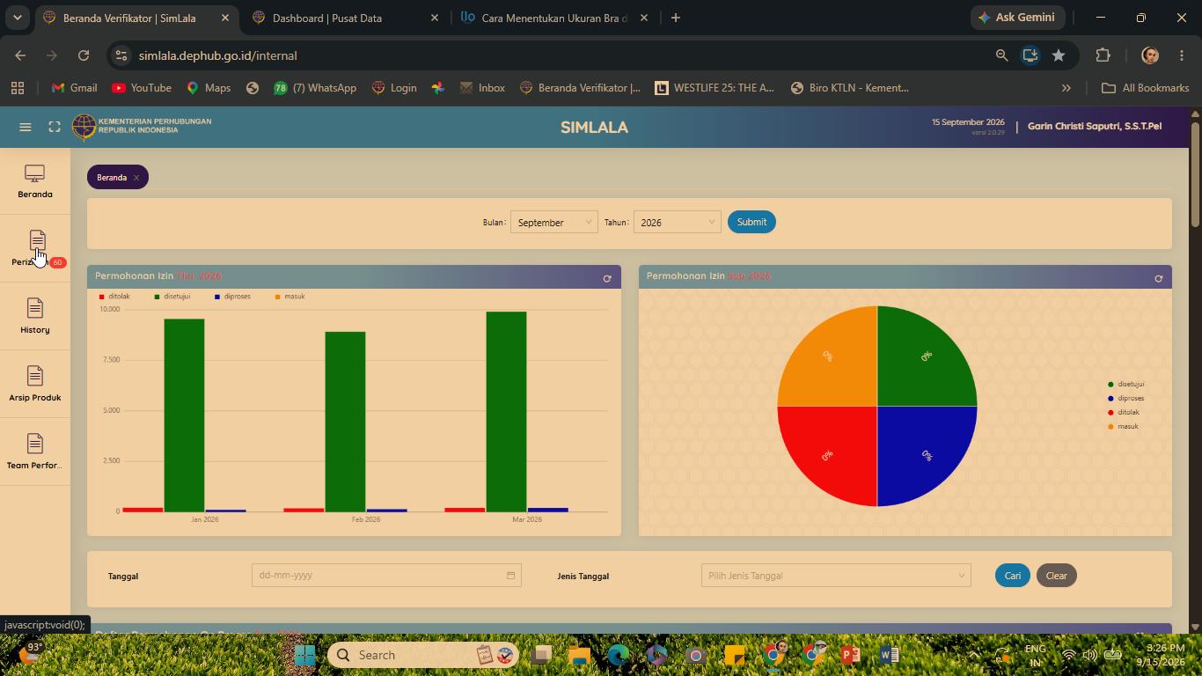Close the Beranda page tab chip
Screen dimensions: 1202x676
point(136,178)
